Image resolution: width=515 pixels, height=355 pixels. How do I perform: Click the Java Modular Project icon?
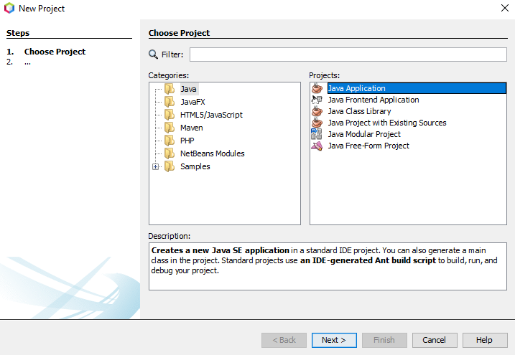tap(317, 134)
